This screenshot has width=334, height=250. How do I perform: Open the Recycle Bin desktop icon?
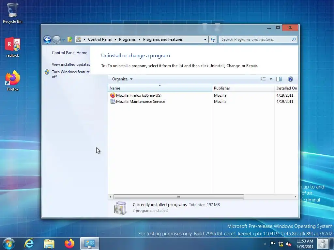pos(12,13)
